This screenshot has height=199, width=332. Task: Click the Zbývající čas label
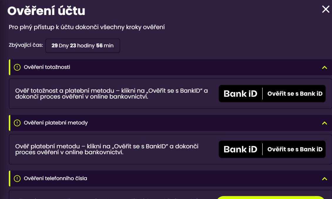(26, 45)
